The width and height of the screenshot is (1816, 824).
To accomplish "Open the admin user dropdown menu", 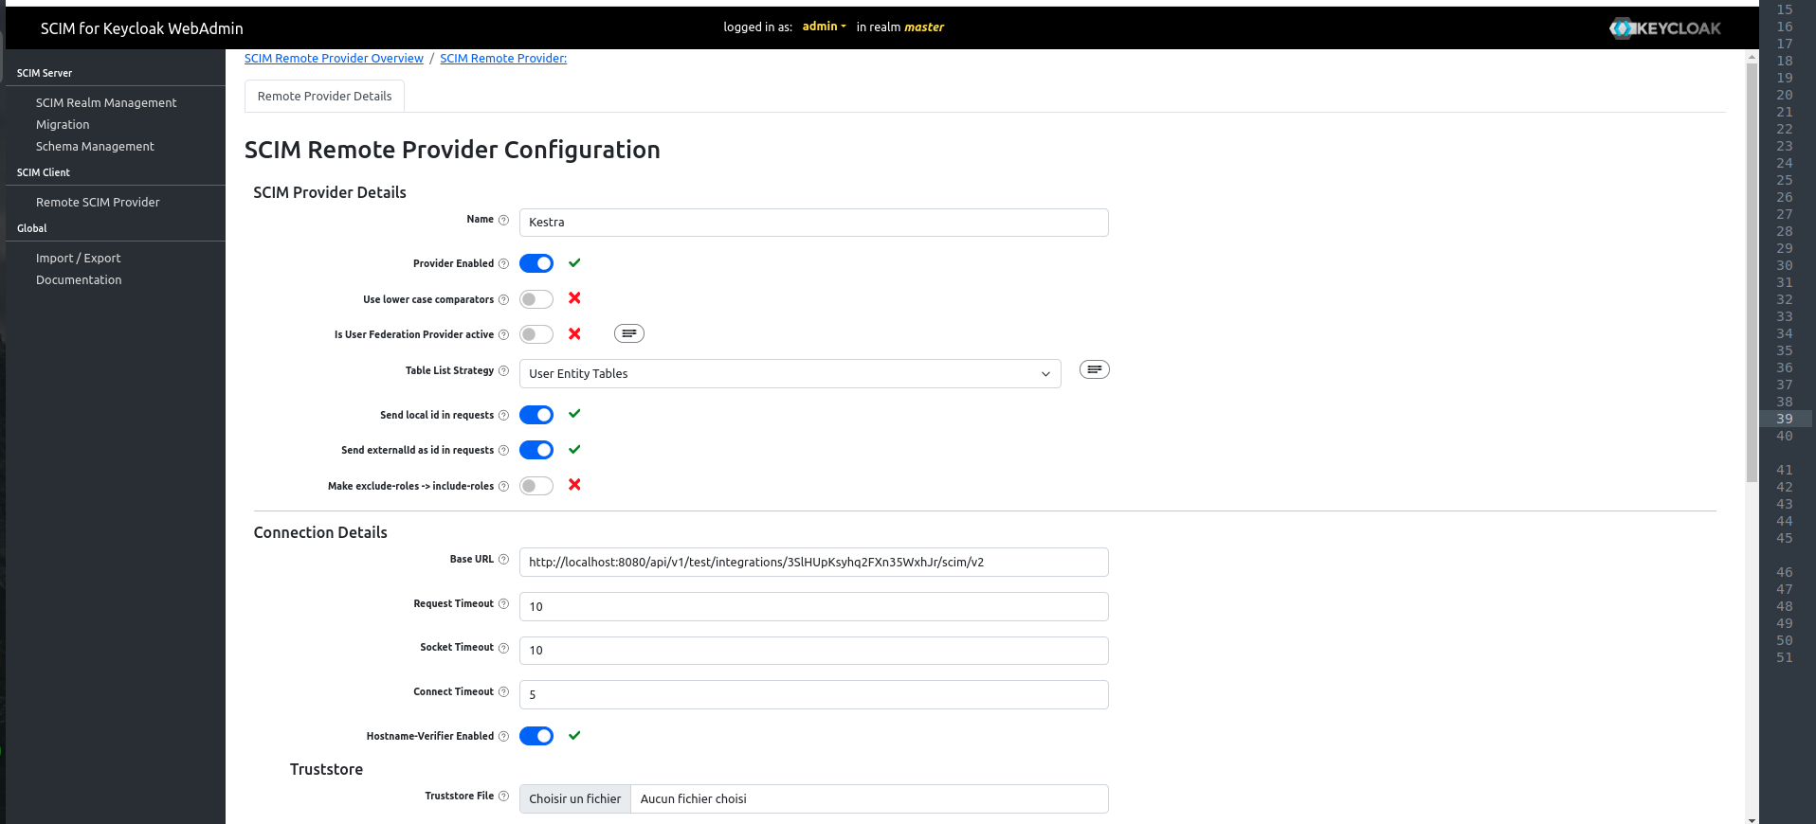I will (x=824, y=27).
